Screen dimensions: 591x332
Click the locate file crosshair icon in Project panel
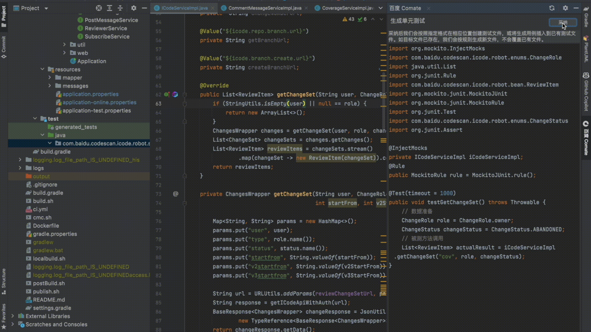(x=99, y=8)
